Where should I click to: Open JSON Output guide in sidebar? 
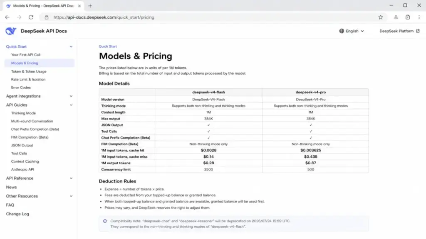pyautogui.click(x=22, y=145)
